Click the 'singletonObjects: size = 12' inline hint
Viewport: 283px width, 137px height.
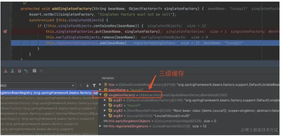point(177,26)
